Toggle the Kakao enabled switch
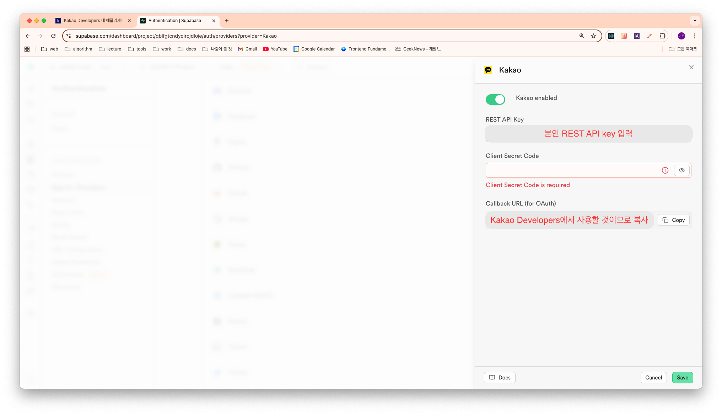The width and height of the screenshot is (722, 415). coord(495,100)
